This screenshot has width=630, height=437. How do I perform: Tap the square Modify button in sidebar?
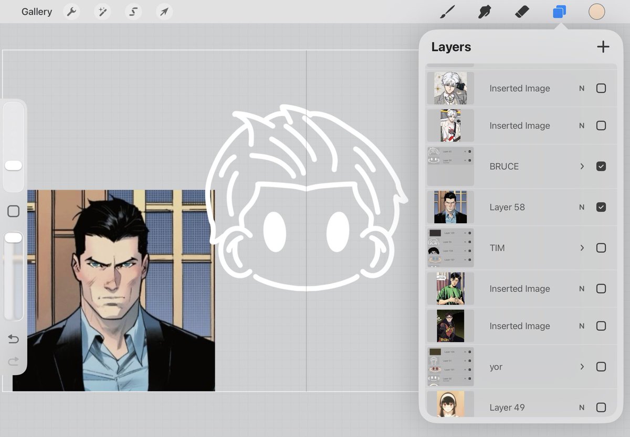pos(14,211)
